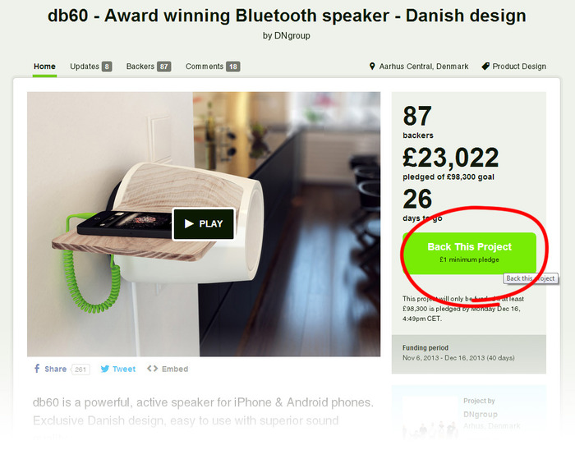Click the Share on Facebook link text
This screenshot has width=575, height=459.
[x=55, y=369]
